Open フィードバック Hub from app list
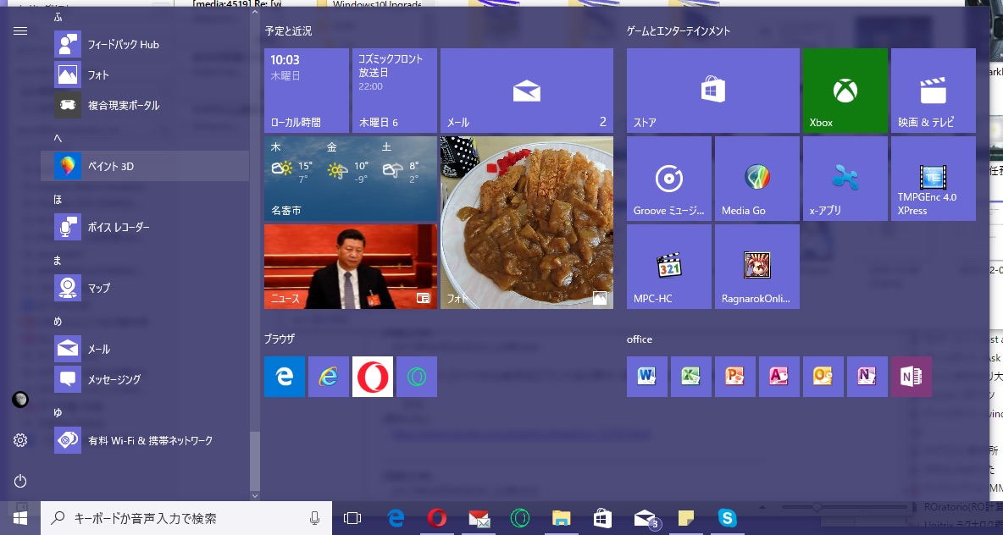 tap(145, 44)
